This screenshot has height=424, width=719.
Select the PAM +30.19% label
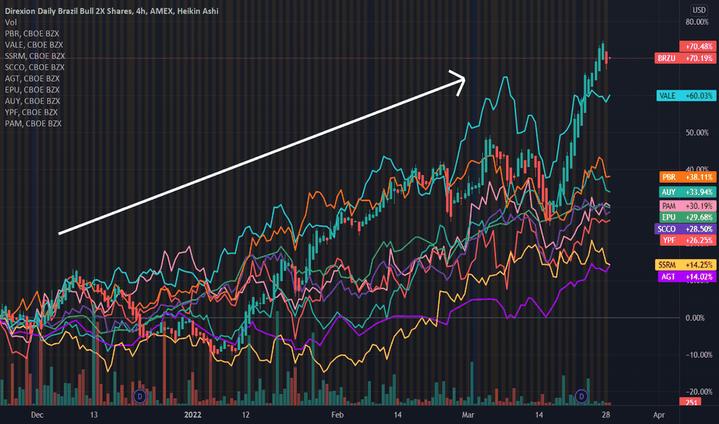click(x=688, y=207)
